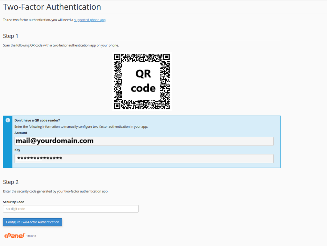
Task: Select the Step 1 heading
Action: pos(11,36)
